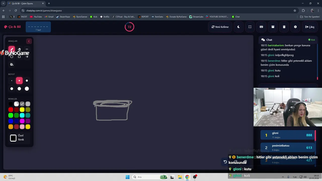This screenshot has height=181, width=322.
Task: Click the Çiz & Bil logo
Action: click(x=12, y=27)
